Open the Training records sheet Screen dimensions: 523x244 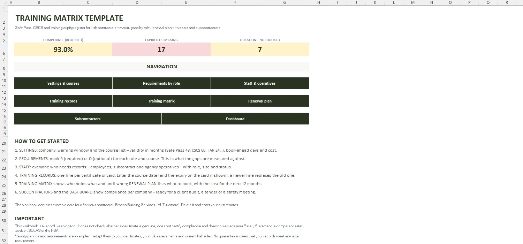click(63, 101)
